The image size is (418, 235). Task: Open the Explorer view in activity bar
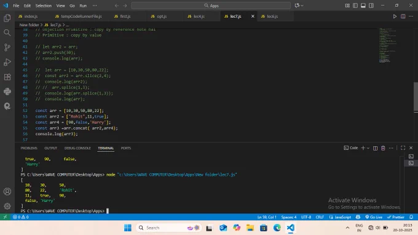click(x=7, y=18)
